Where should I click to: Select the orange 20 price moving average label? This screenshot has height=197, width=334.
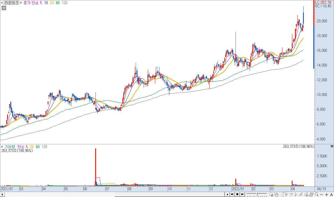[52, 3]
